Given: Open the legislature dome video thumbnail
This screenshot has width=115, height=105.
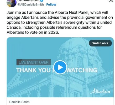Looking at the screenshot, I should (x=60, y=67).
